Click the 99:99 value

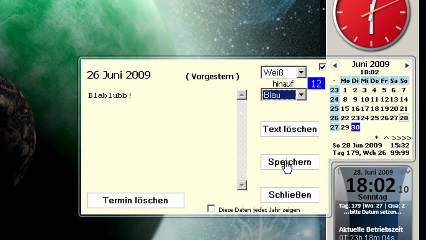pyautogui.click(x=400, y=153)
